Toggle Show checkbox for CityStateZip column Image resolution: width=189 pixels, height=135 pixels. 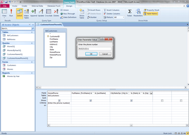tap(132, 101)
